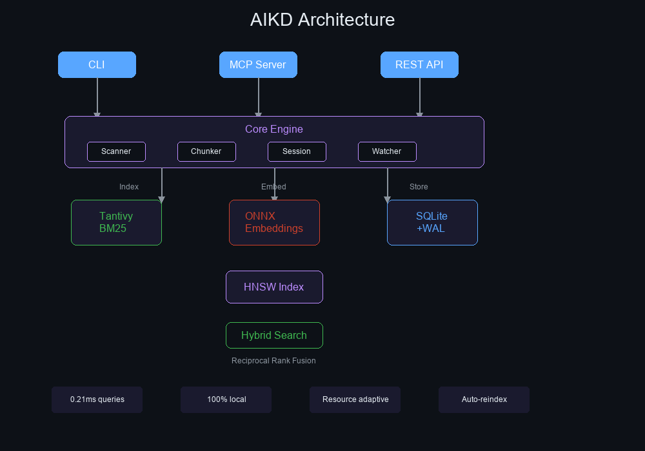Click the Embed arrow label
The image size is (645, 451).
coord(273,186)
